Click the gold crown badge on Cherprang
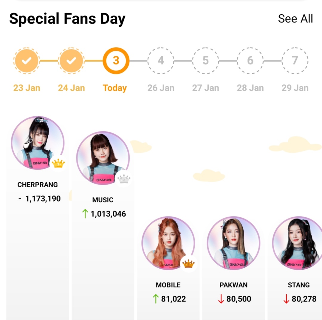The image size is (322, 320). coord(58,164)
